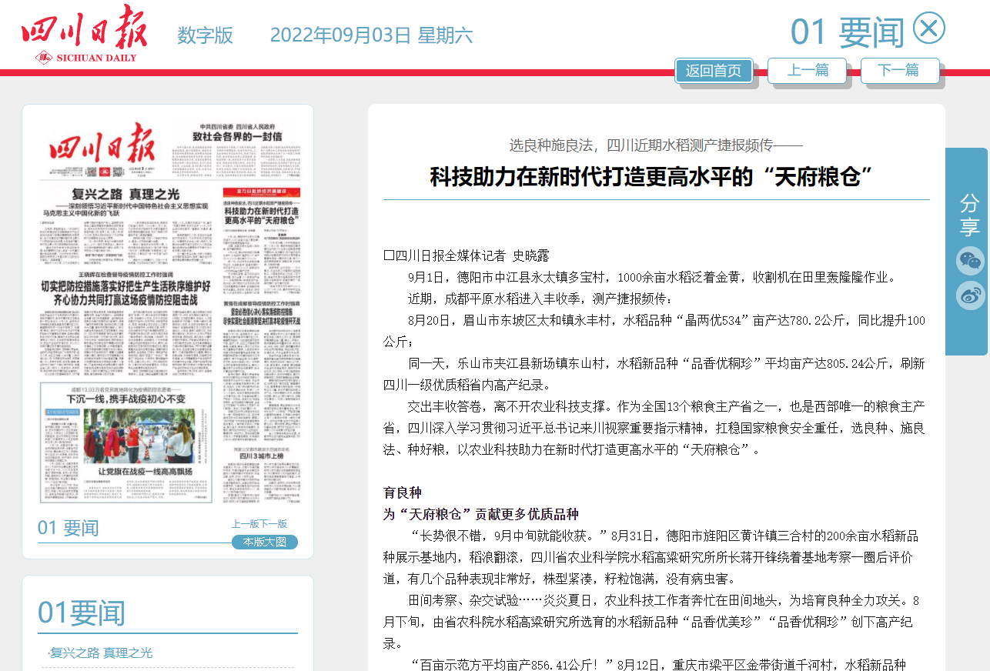Screen dimensions: 990x671
Task: Go back with 返回首页 button
Action: tap(714, 71)
